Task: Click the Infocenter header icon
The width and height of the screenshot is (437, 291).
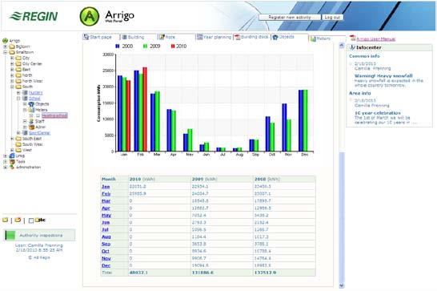Action: tap(352, 47)
